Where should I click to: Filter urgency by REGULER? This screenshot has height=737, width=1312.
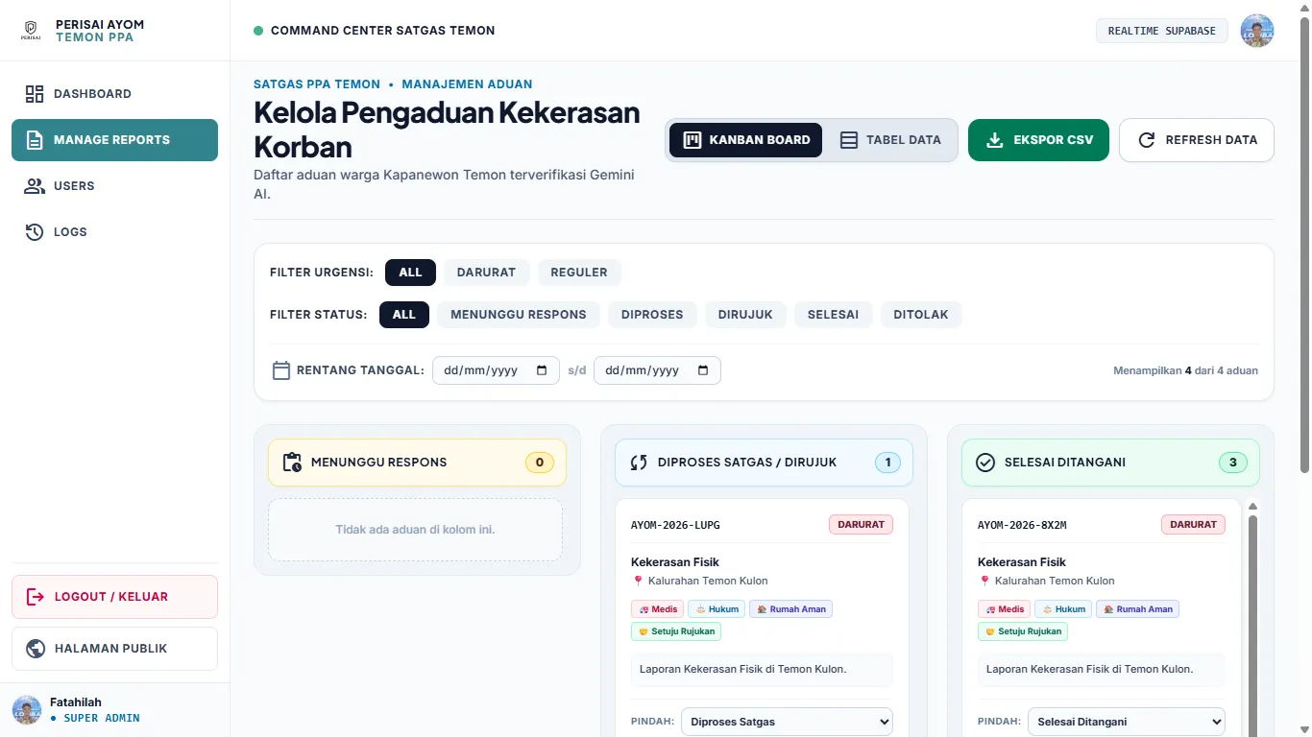[x=579, y=273]
